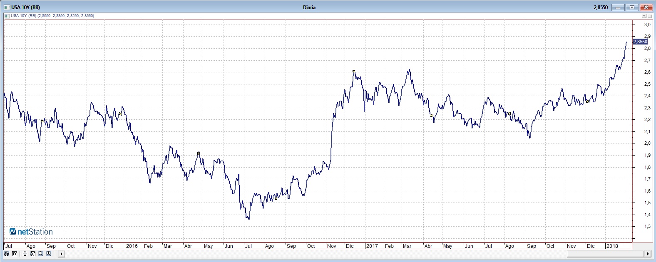Click the 2017 marker on time axis
Image resolution: width=656 pixels, height=262 pixels.
372,246
